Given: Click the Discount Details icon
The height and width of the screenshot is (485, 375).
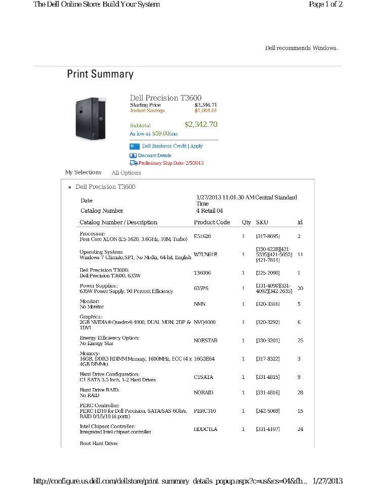Looking at the screenshot, I should [134, 156].
